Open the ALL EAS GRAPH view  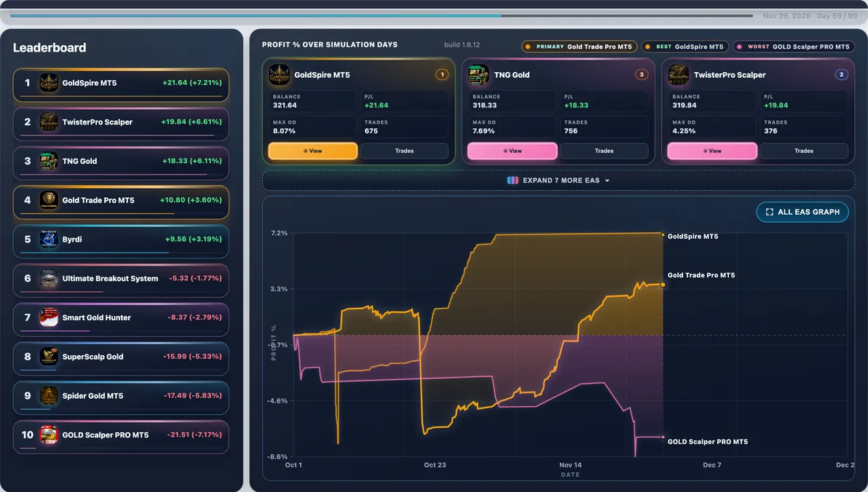tap(802, 212)
